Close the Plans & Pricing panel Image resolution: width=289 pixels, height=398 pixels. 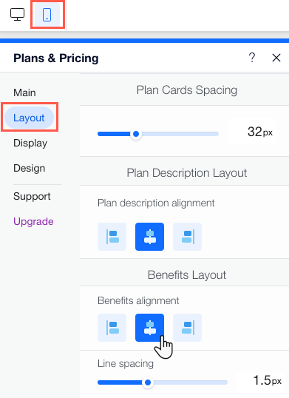point(276,58)
